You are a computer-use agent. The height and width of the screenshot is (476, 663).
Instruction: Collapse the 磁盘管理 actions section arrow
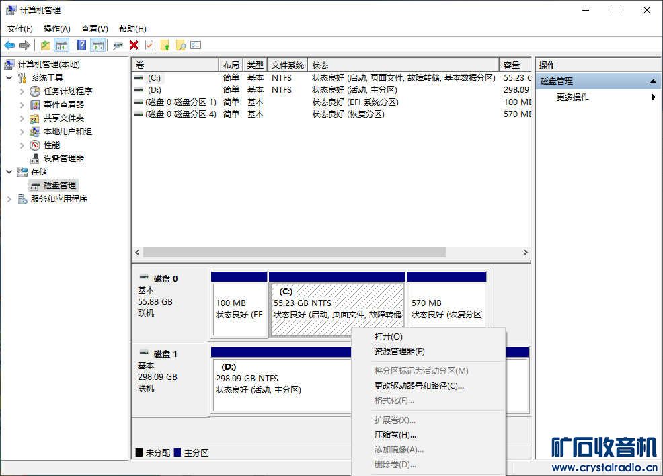tap(653, 81)
